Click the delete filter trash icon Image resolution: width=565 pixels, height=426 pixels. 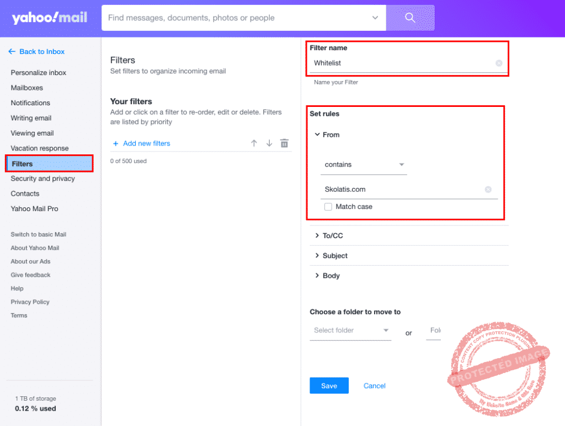284,143
